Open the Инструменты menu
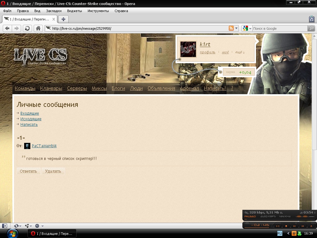This screenshot has height=238, width=317. tap(98, 11)
